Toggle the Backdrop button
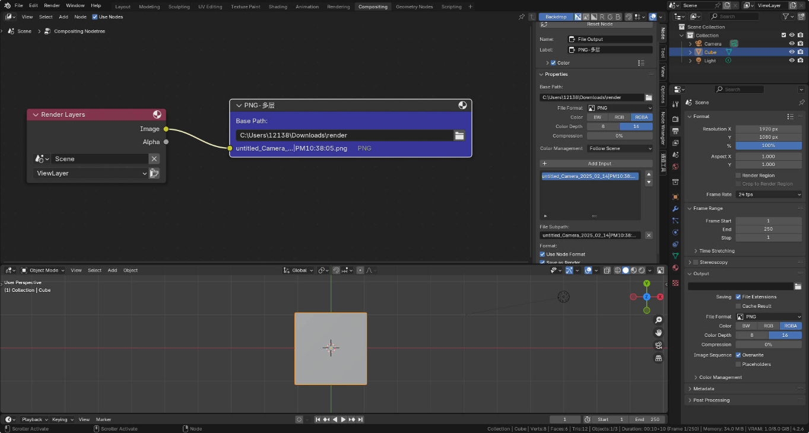 coord(556,17)
